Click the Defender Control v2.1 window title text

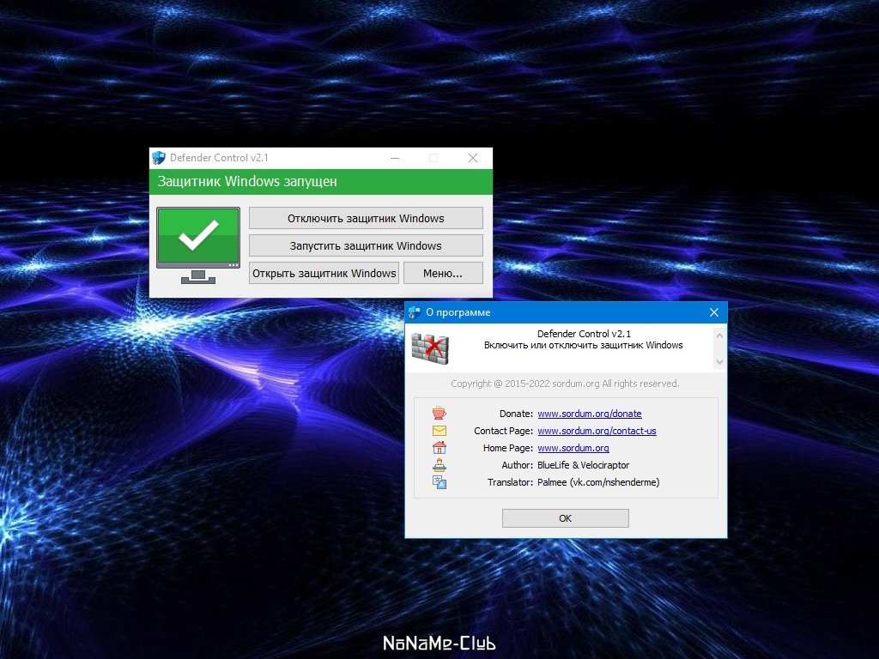219,158
